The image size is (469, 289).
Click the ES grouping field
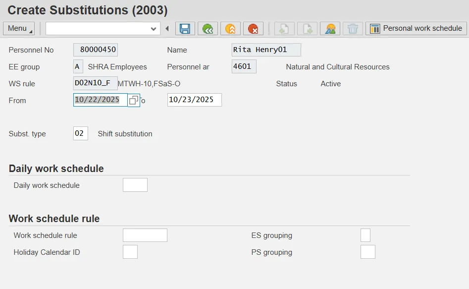[365, 235]
